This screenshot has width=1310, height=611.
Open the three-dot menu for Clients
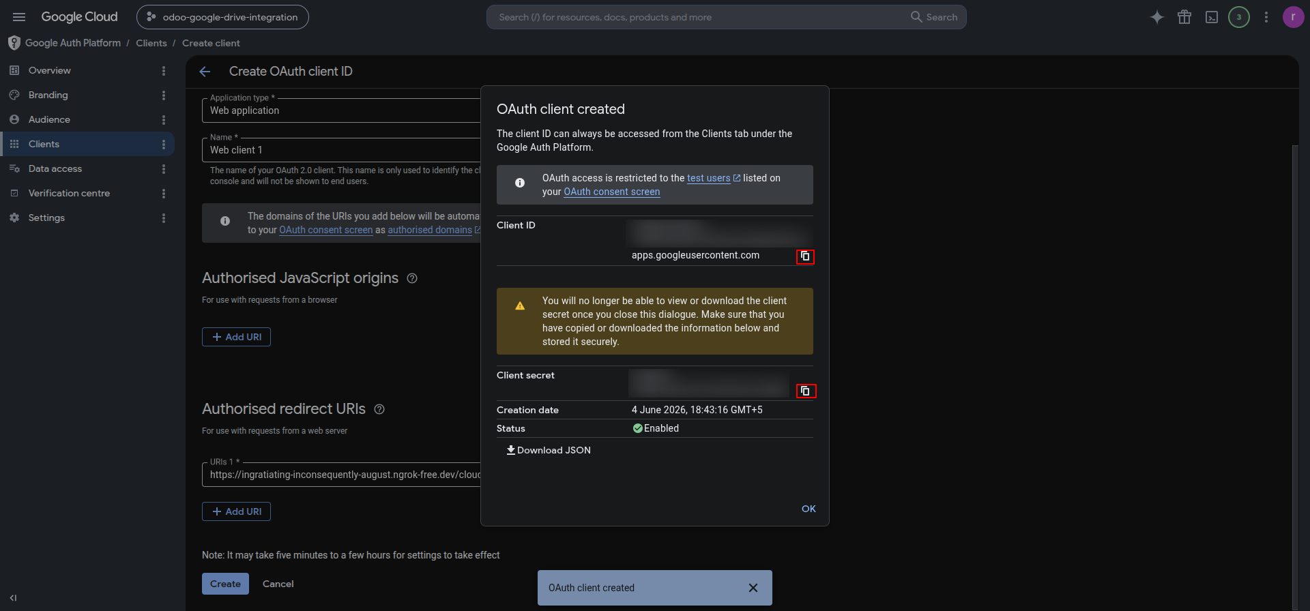(x=164, y=145)
